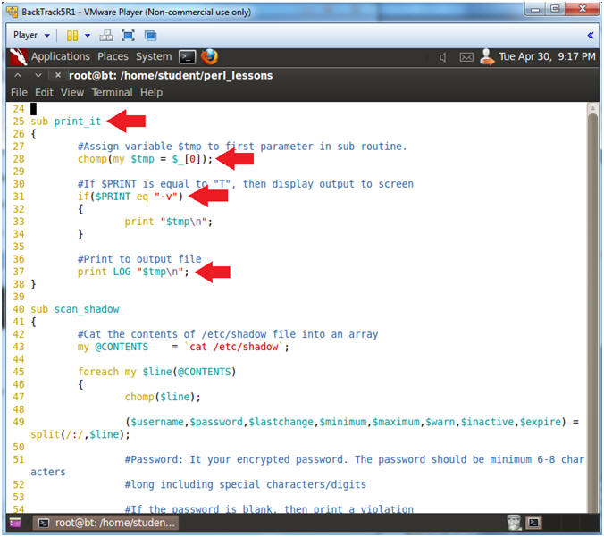Image resolution: width=604 pixels, height=537 pixels.
Task: Open the terminal Help menu
Action: pos(151,93)
